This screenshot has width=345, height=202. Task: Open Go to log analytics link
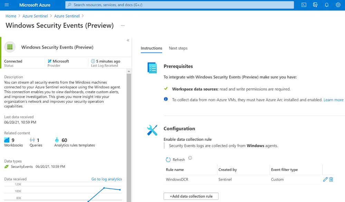pos(106,179)
